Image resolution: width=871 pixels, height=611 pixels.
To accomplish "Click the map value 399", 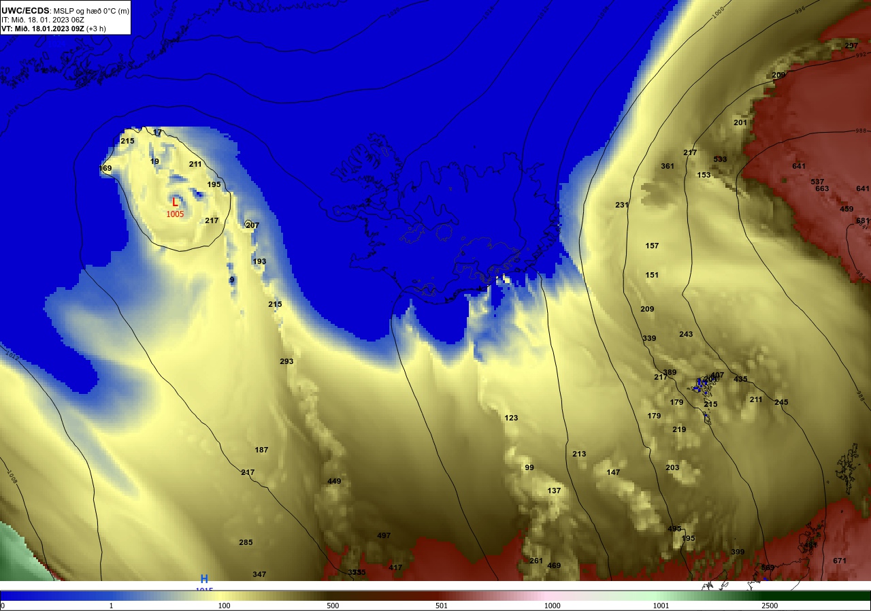I will pyautogui.click(x=738, y=552).
